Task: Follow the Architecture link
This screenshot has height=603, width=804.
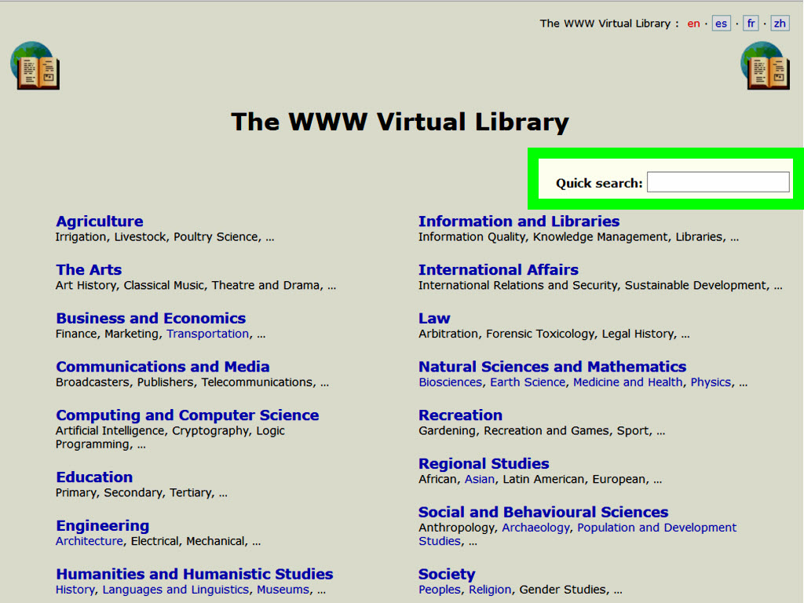Action: tap(90, 541)
